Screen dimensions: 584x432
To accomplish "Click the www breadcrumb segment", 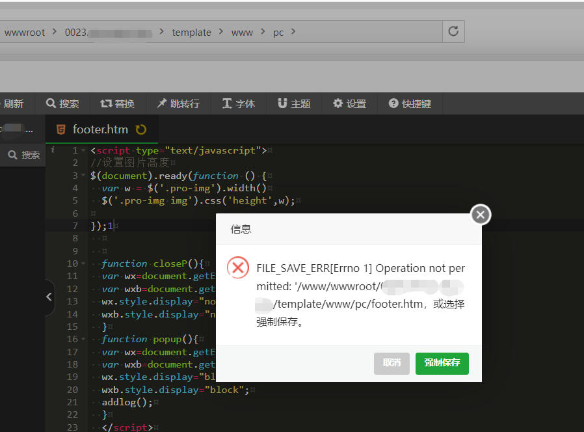I will pyautogui.click(x=242, y=33).
